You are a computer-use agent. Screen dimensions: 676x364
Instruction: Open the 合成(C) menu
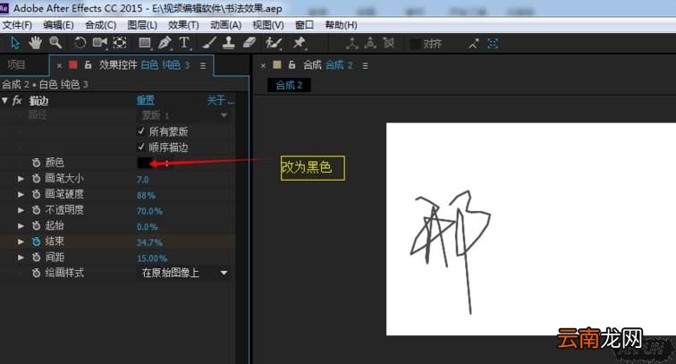100,25
